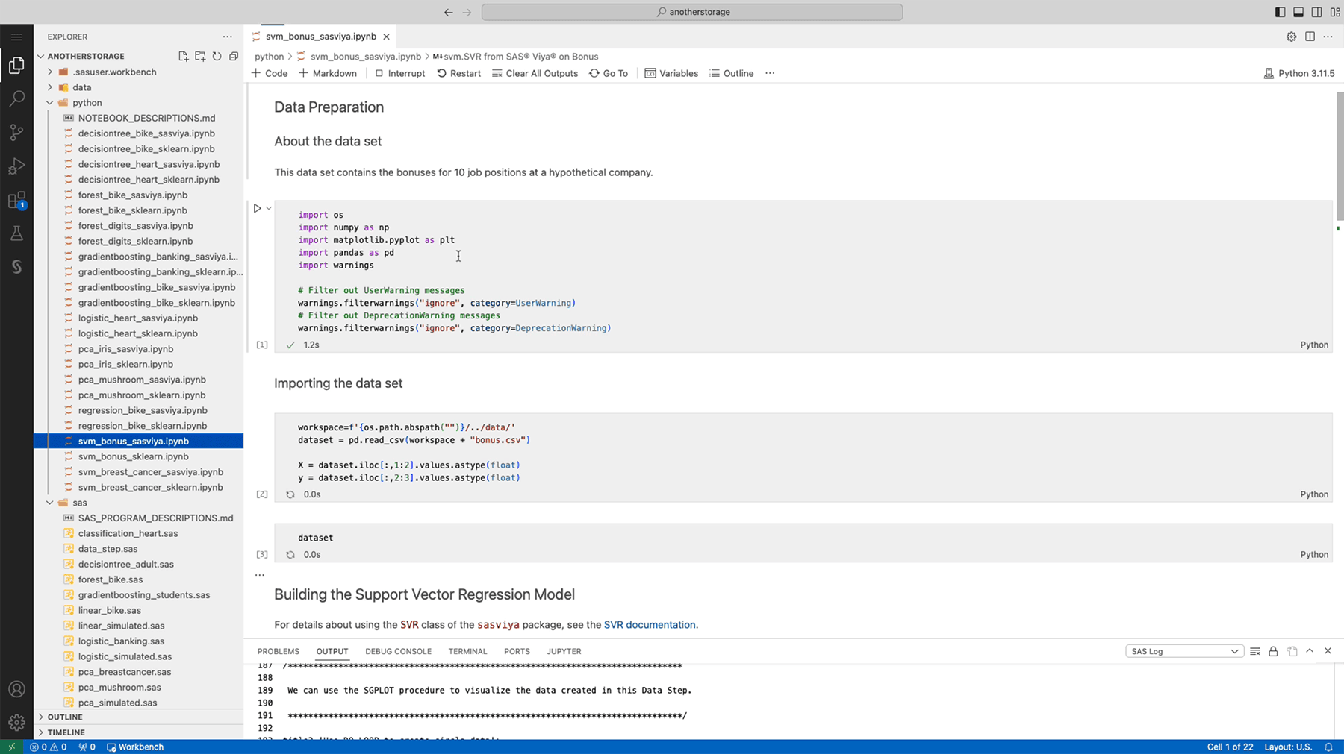Open notebook settings gear
Screen dimensions: 1344x754
coord(1290,36)
